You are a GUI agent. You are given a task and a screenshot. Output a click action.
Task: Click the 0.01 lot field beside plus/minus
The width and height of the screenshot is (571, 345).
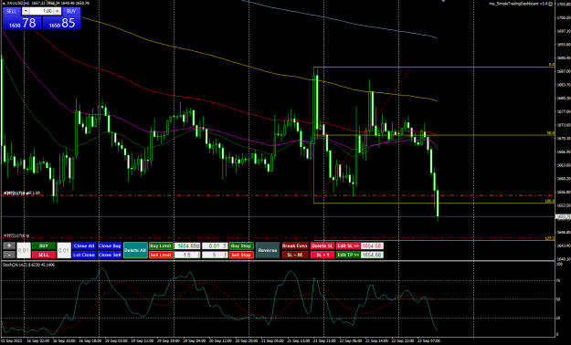pos(24,250)
